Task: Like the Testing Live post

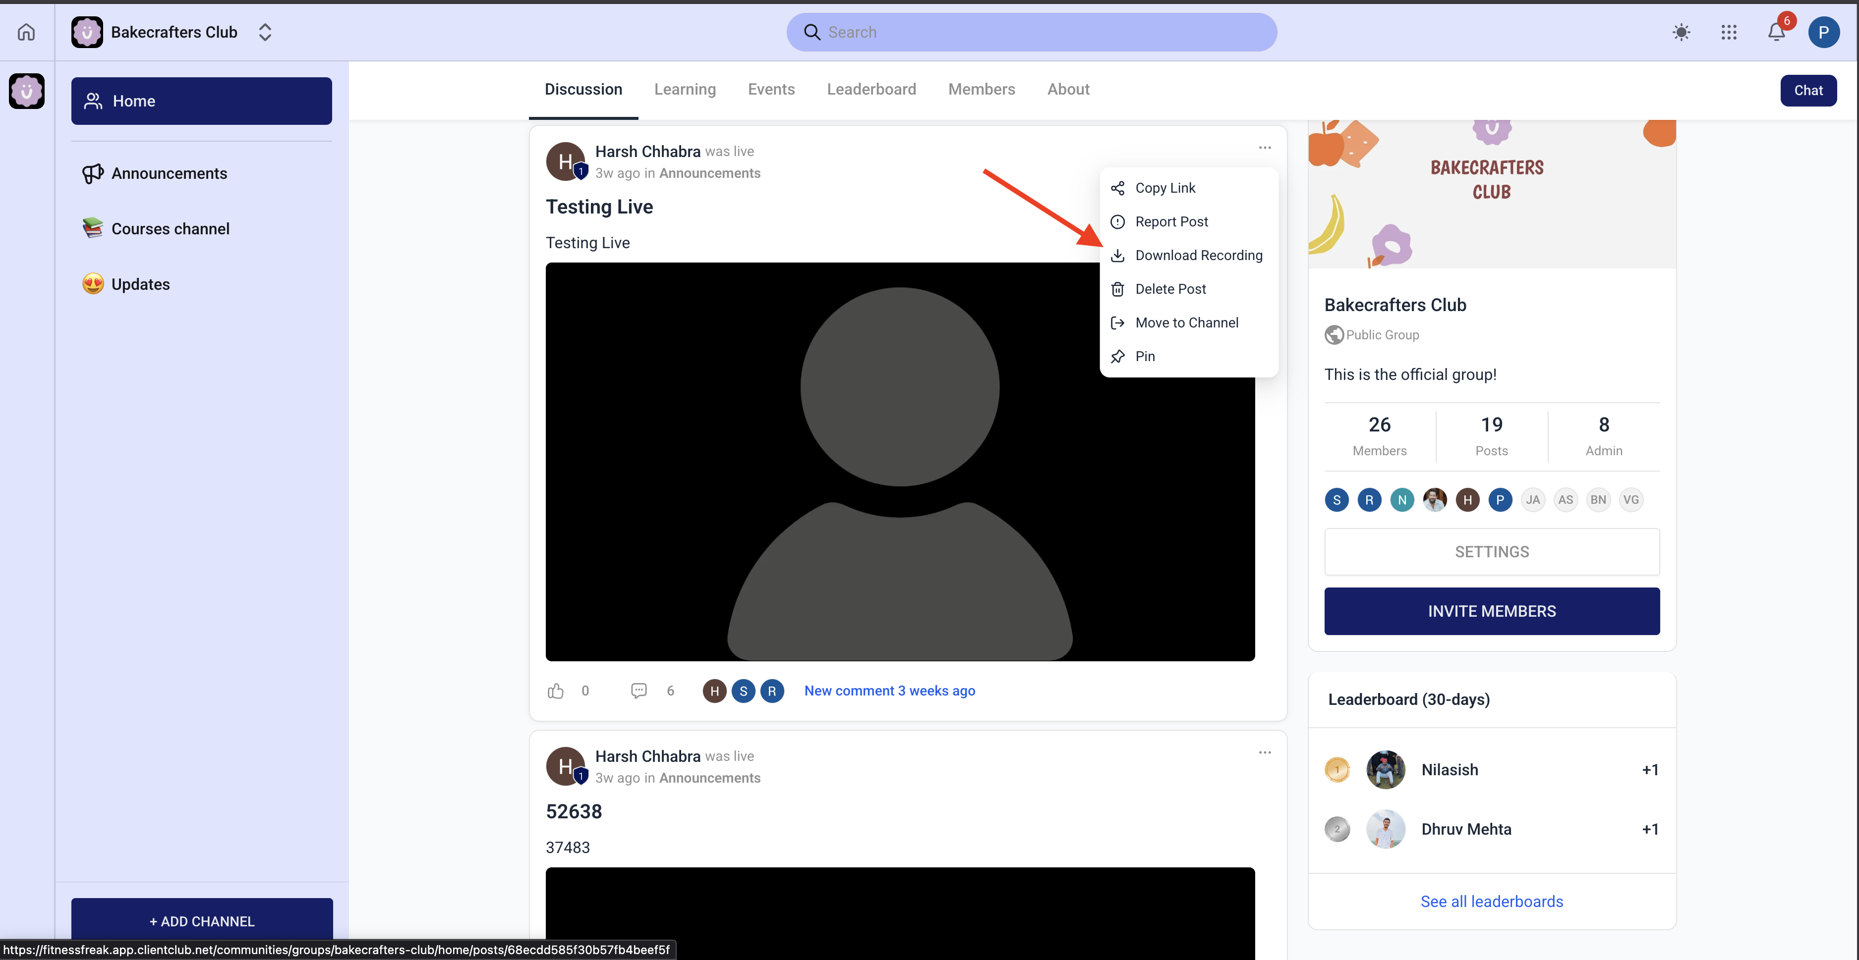Action: [x=555, y=690]
